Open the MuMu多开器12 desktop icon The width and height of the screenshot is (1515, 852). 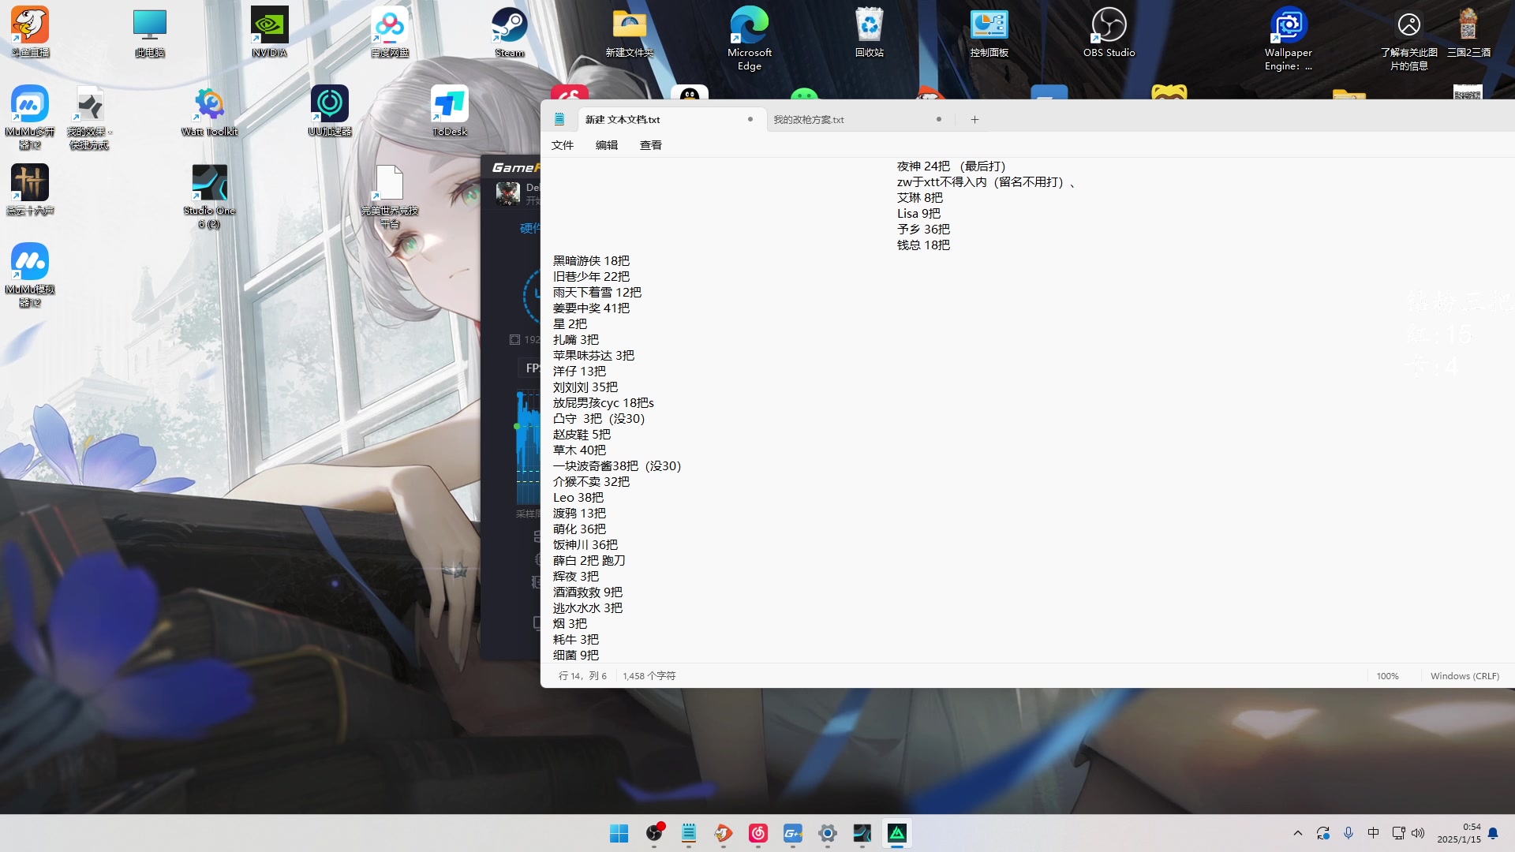coord(30,117)
